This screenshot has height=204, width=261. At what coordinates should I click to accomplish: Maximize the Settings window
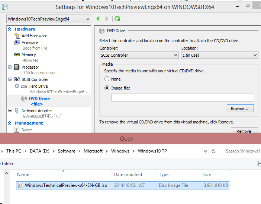coord(248,6)
